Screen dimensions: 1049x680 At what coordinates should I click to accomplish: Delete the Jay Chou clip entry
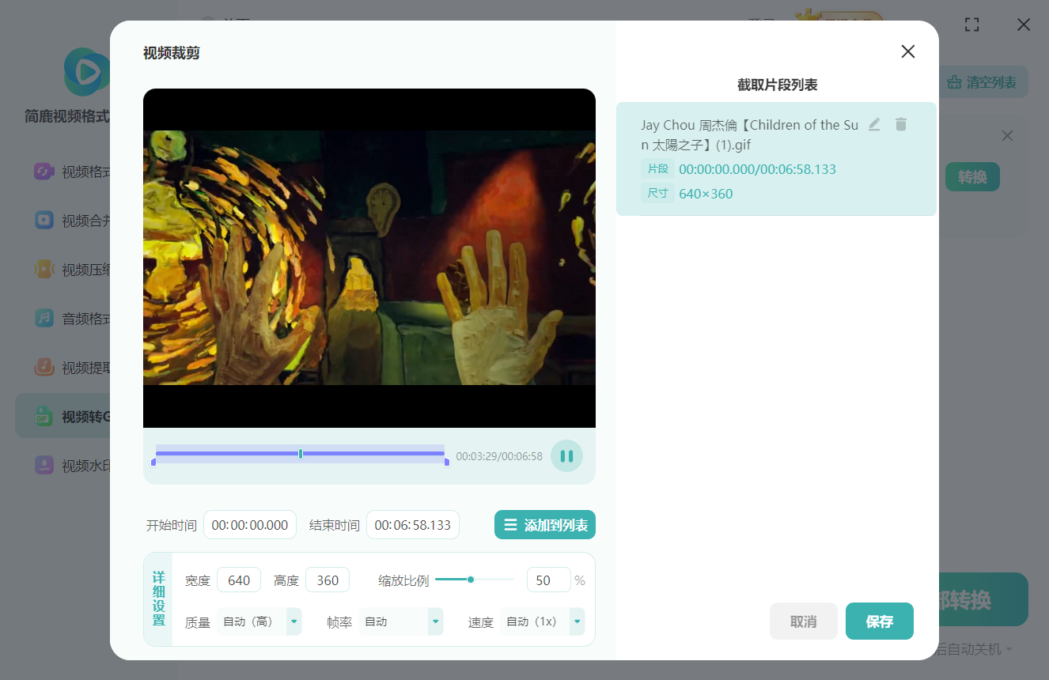click(x=901, y=124)
